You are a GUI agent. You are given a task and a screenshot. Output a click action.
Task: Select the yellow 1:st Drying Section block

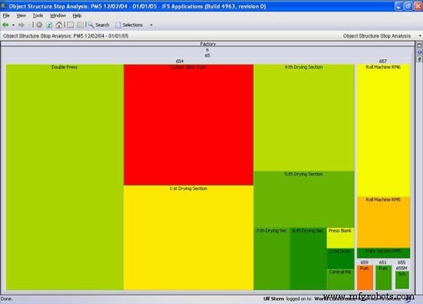click(x=188, y=238)
